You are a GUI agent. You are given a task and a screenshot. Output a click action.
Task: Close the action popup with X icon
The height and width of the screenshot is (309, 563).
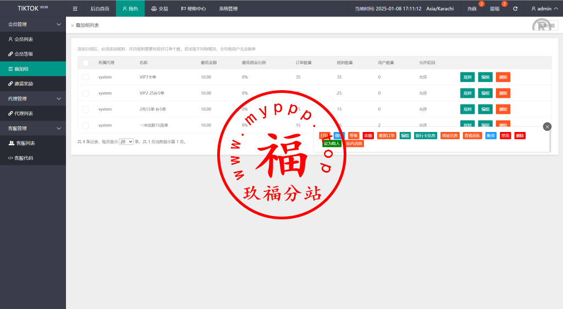547,126
